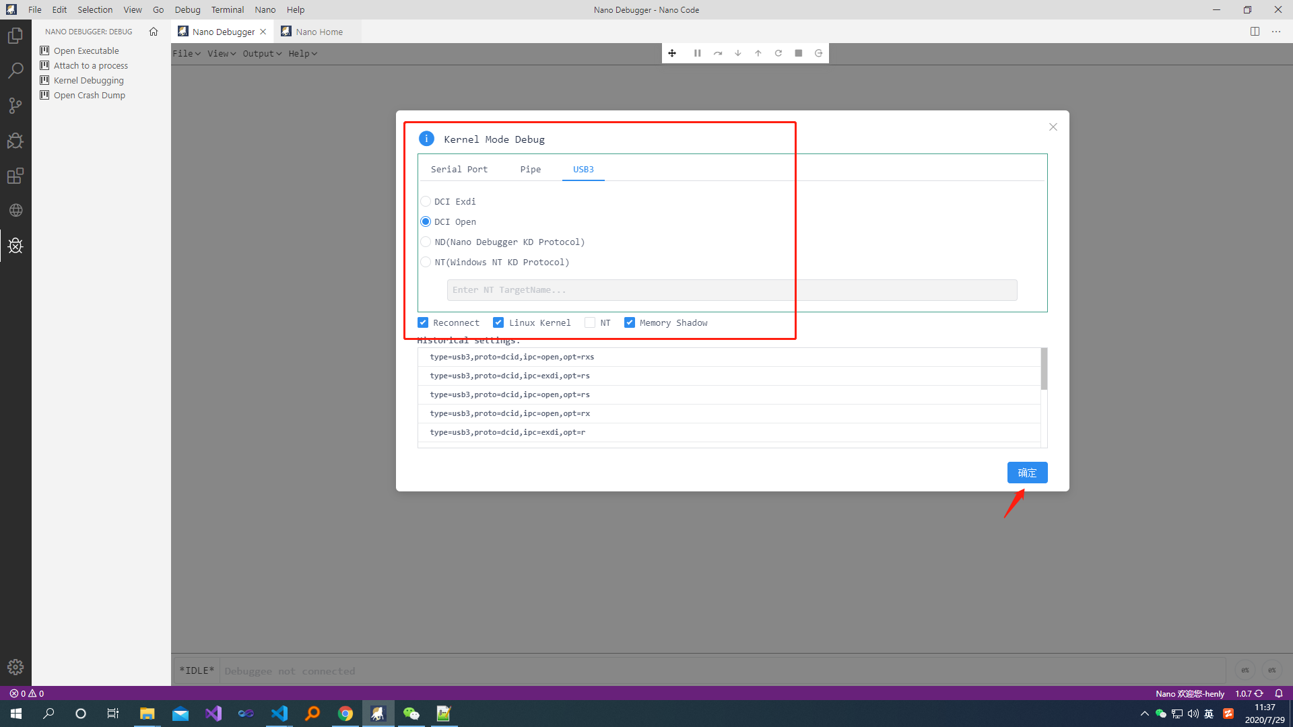The image size is (1293, 727).
Task: Open the Extensions view in activity bar
Action: tap(15, 176)
